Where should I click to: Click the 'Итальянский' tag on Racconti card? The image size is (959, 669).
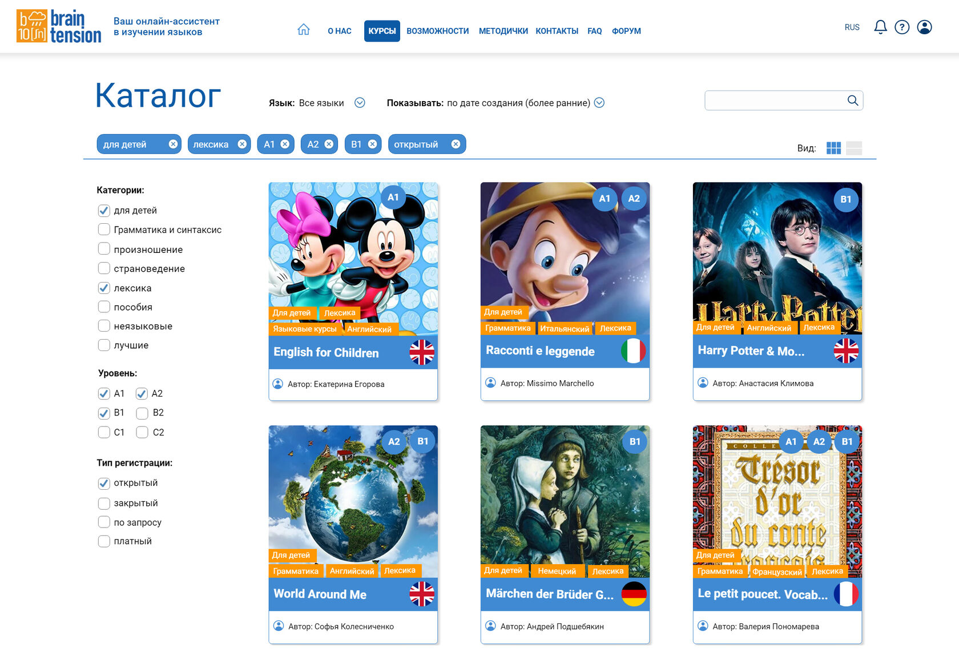[565, 329]
